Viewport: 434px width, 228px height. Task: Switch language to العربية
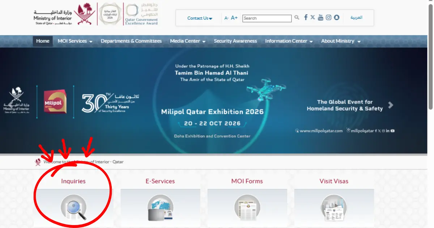356,17
